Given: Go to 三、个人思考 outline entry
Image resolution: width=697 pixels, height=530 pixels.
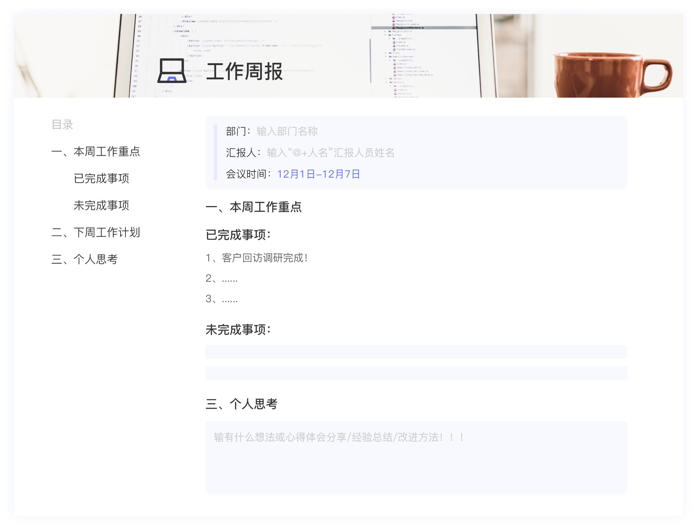Looking at the screenshot, I should 85,259.
